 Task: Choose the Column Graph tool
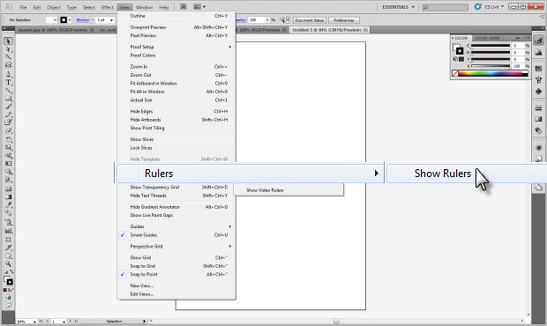click(x=8, y=230)
